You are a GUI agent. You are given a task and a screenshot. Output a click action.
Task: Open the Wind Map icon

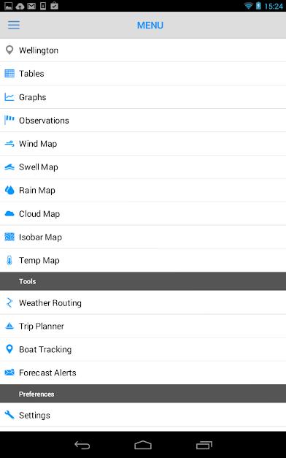[x=9, y=144]
